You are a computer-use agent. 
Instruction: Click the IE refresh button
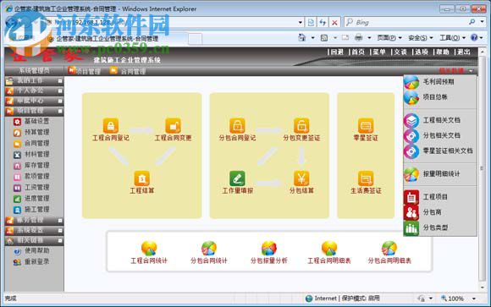323,22
